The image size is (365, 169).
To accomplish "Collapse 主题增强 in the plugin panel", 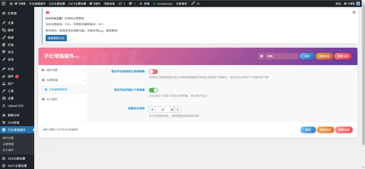I will click(63, 80).
